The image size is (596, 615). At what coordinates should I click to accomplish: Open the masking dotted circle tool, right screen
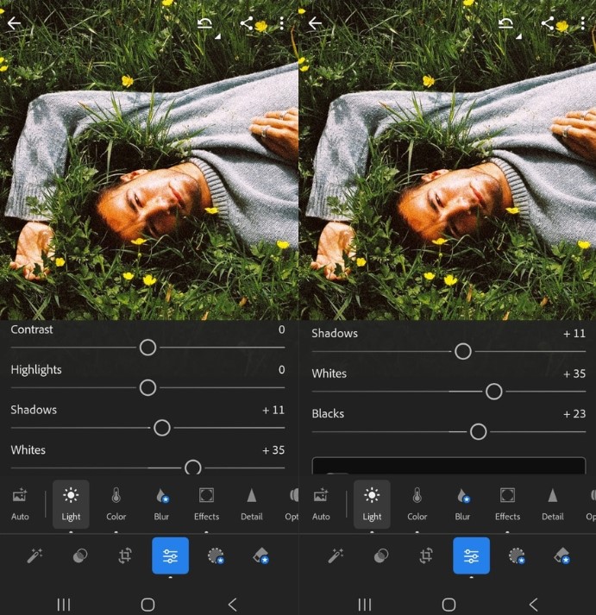[x=517, y=555]
